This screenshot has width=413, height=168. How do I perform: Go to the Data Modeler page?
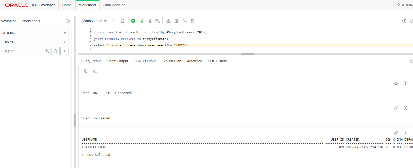pyautogui.click(x=114, y=5)
